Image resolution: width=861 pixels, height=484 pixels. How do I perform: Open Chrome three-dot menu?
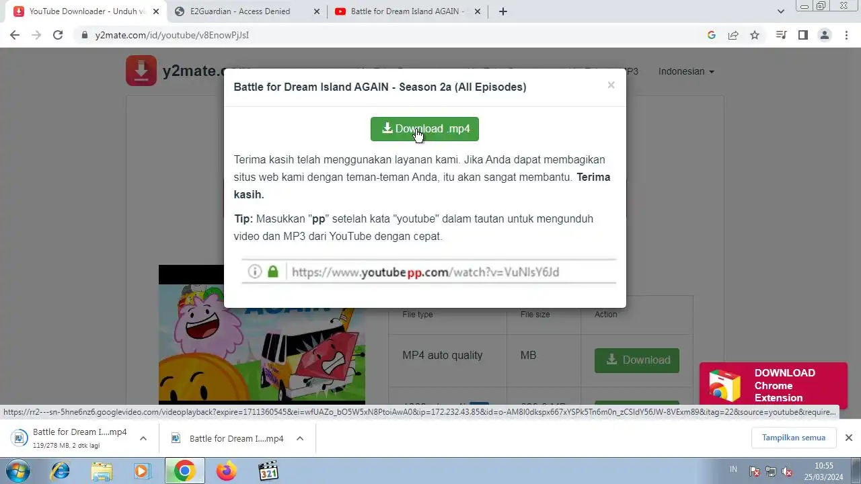point(846,35)
